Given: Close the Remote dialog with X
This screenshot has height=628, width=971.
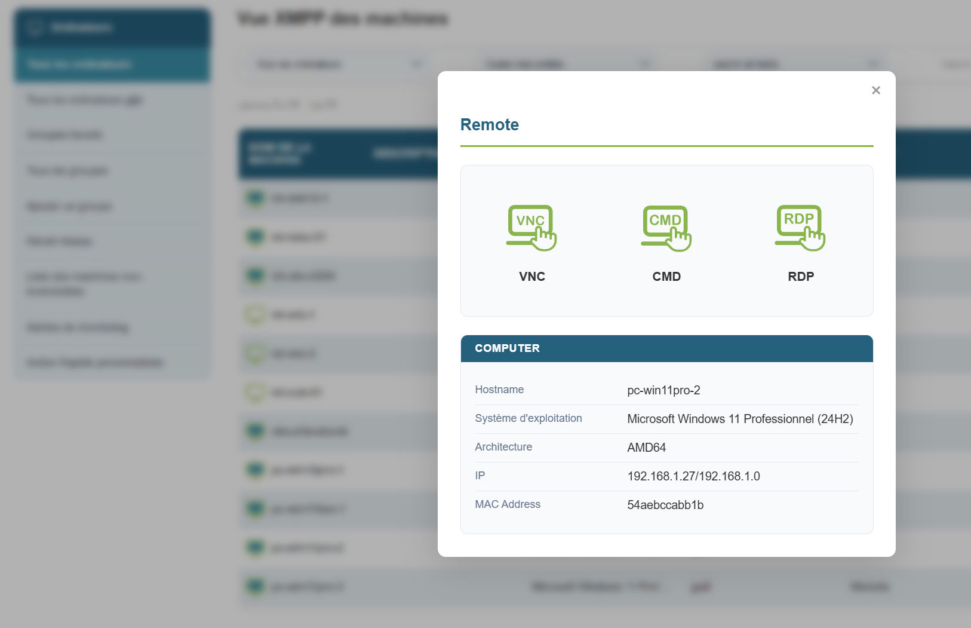Looking at the screenshot, I should click(875, 90).
